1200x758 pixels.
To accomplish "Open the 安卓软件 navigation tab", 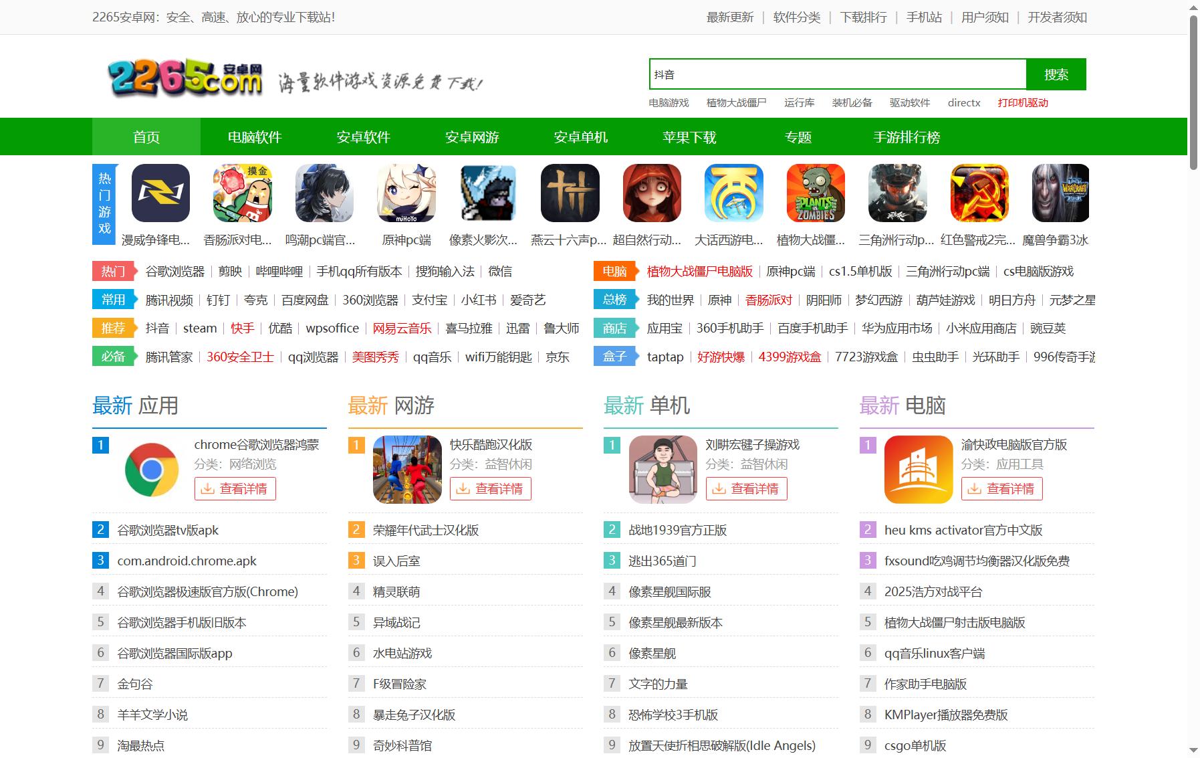I will point(363,137).
